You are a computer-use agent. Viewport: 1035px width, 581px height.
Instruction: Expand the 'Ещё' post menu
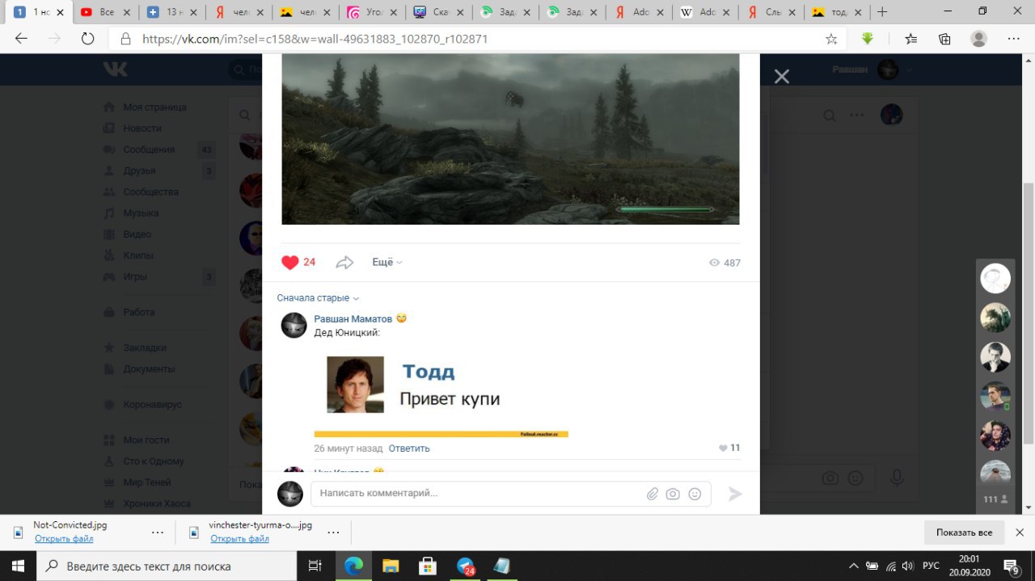387,262
